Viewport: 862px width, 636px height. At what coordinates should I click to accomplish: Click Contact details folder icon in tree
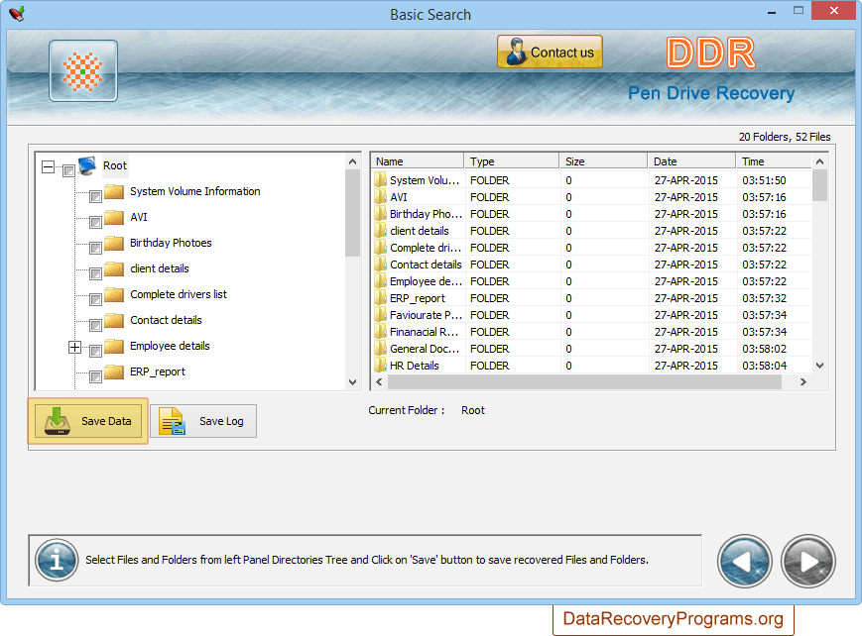(114, 320)
